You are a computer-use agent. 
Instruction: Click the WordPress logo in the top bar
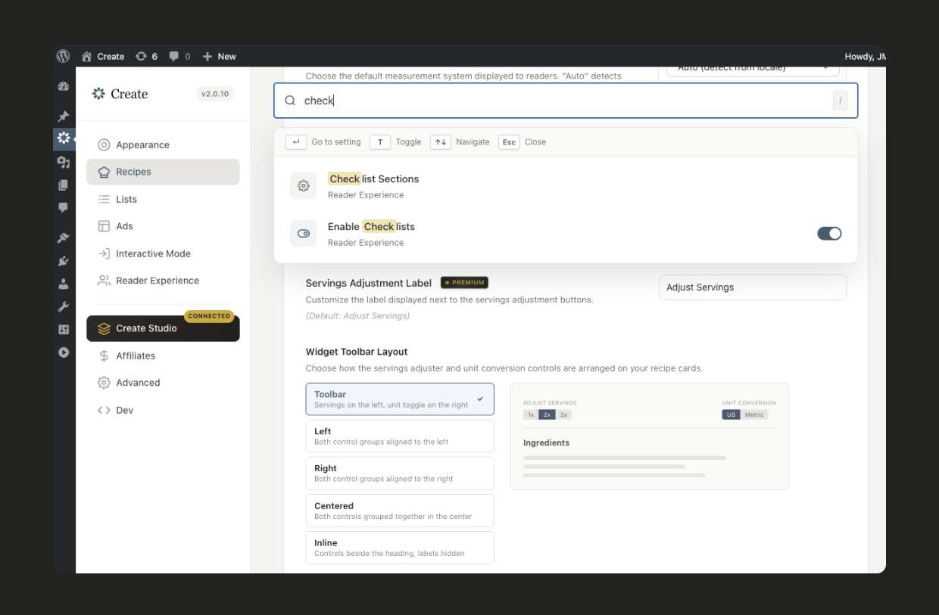(63, 56)
